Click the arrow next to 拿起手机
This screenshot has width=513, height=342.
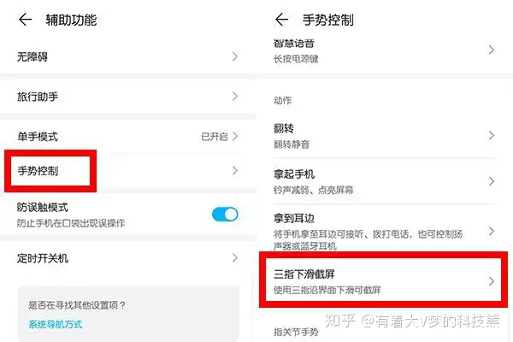tap(492, 181)
